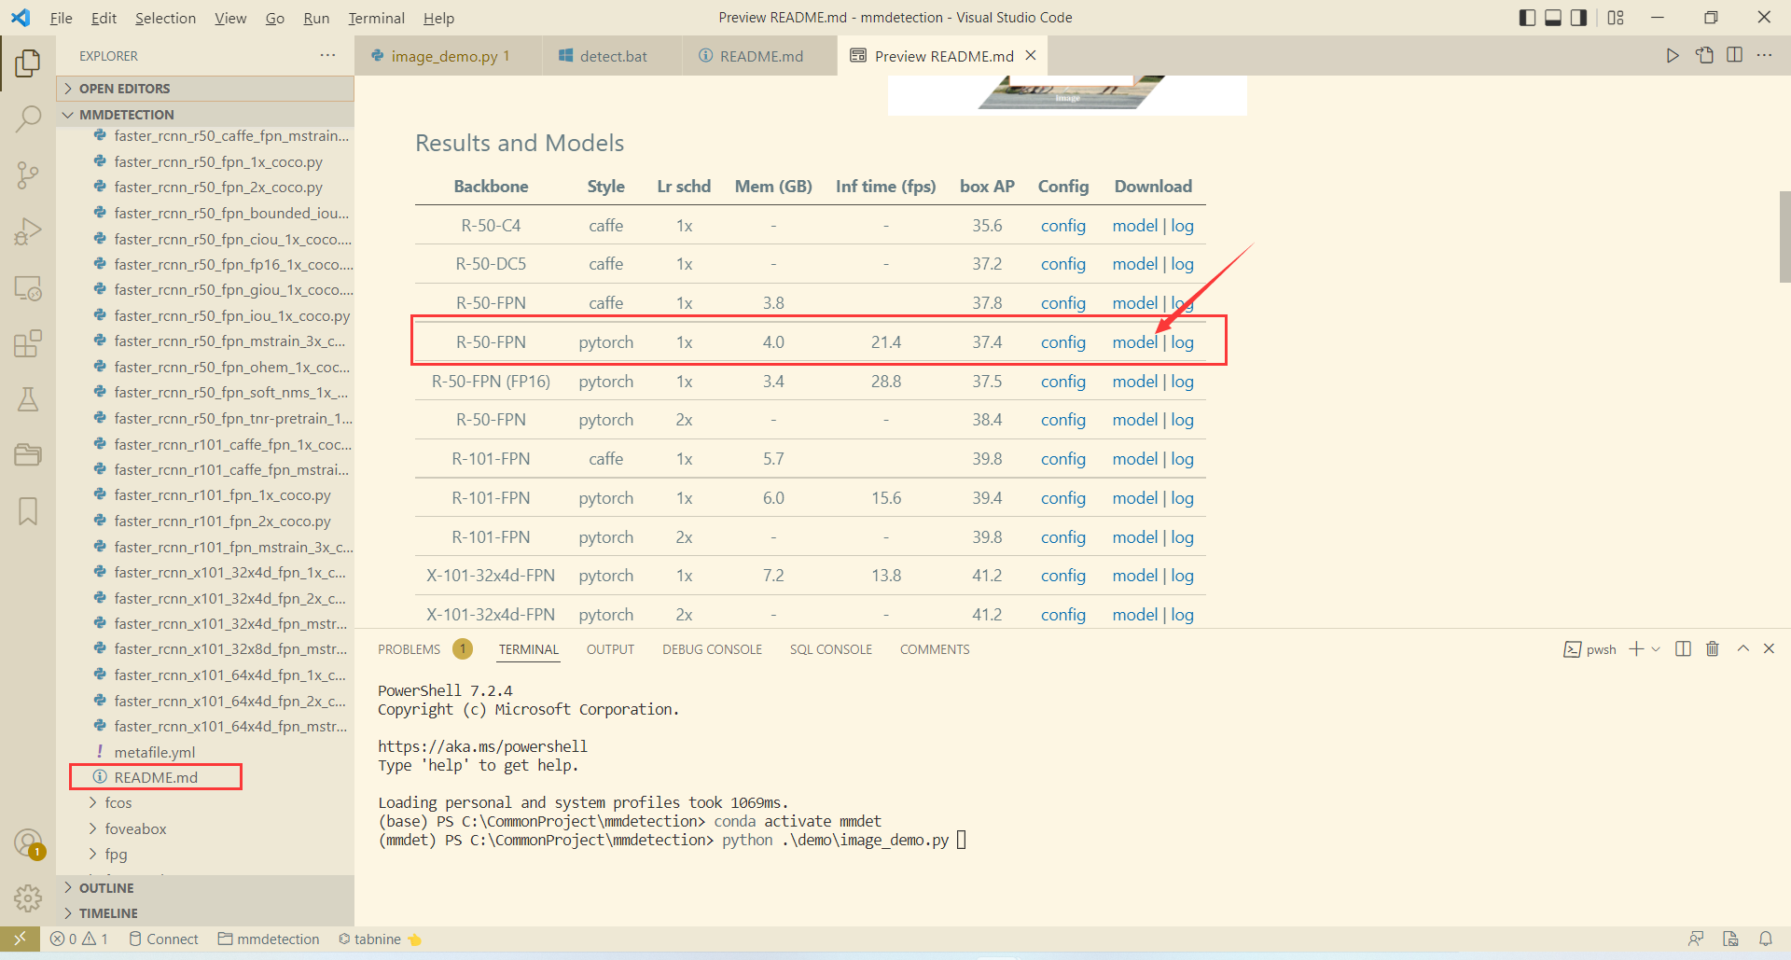The width and height of the screenshot is (1791, 960).
Task: Switch to SQL CONSOLE panel tab
Action: click(x=830, y=649)
